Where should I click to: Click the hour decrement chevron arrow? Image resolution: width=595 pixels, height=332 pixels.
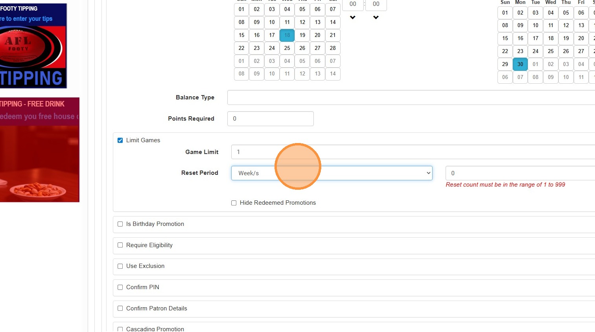click(353, 17)
